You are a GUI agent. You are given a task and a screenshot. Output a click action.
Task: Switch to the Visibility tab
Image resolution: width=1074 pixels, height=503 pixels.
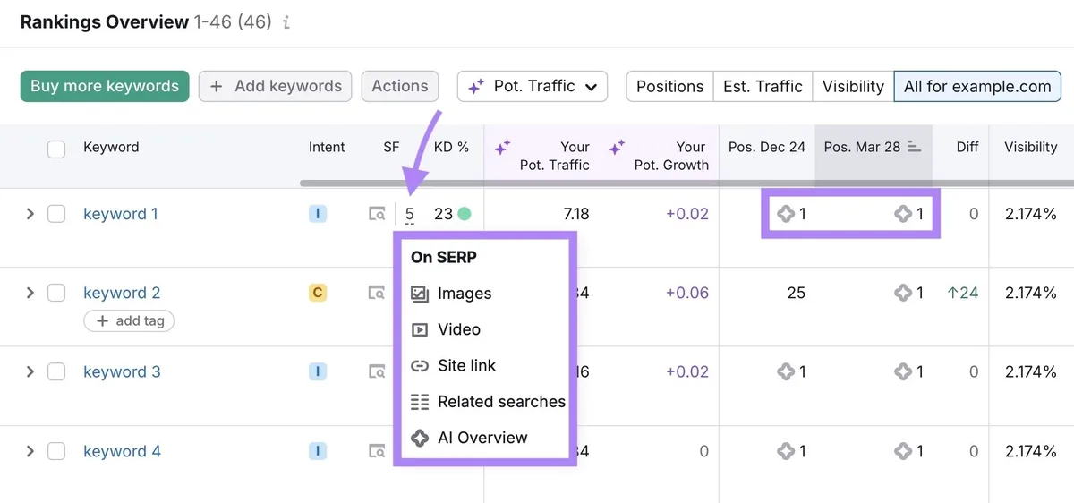coord(853,87)
